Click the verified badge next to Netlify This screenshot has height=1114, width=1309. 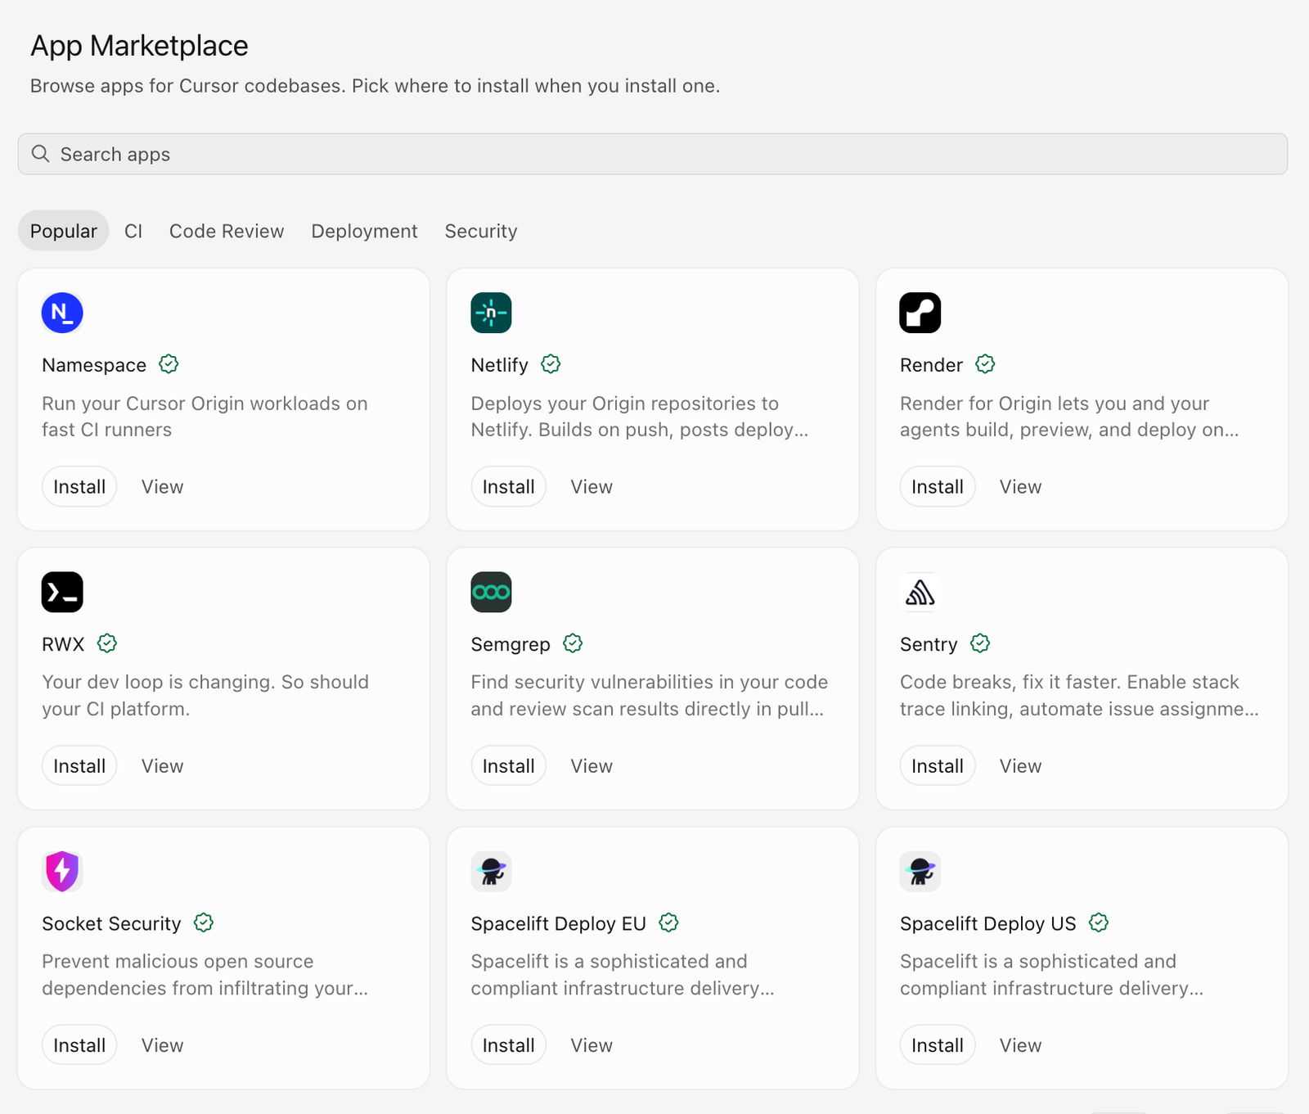(x=551, y=364)
